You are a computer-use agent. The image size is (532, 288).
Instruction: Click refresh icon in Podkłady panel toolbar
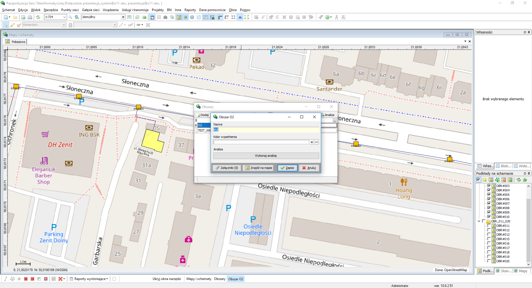(x=519, y=180)
